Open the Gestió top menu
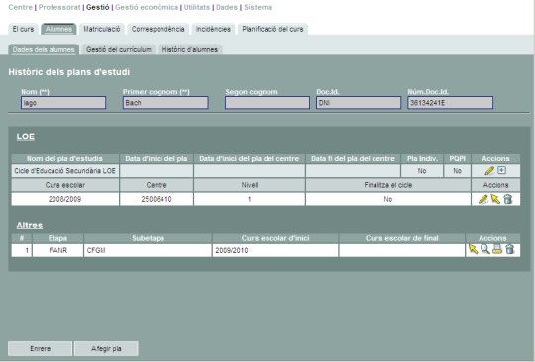The image size is (535, 362). pos(97,7)
